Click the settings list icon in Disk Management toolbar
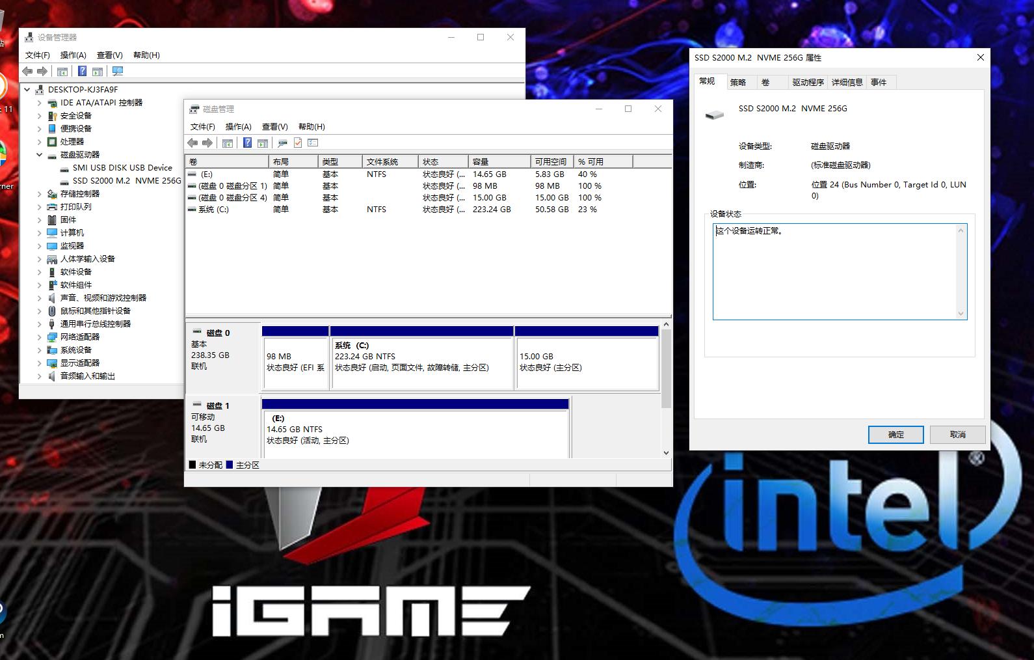The height and width of the screenshot is (660, 1034). point(313,143)
